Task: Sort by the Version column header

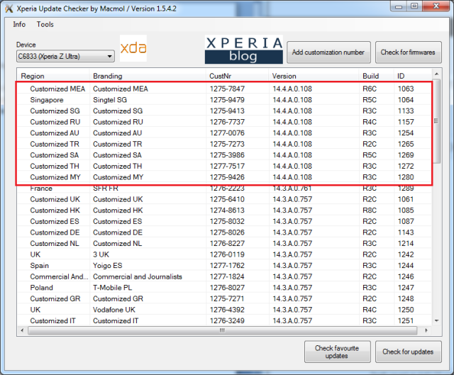Action: tap(314, 76)
